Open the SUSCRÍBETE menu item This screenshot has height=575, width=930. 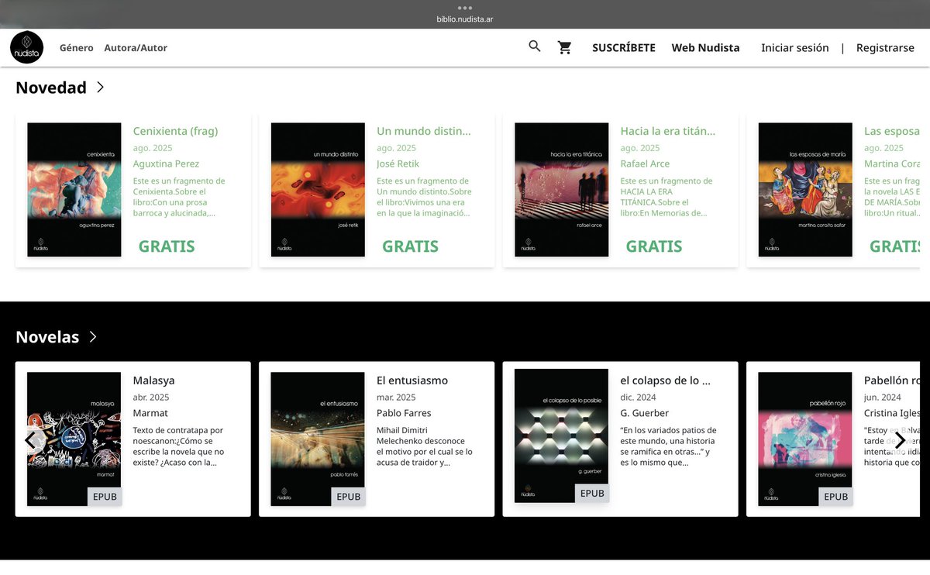623,47
